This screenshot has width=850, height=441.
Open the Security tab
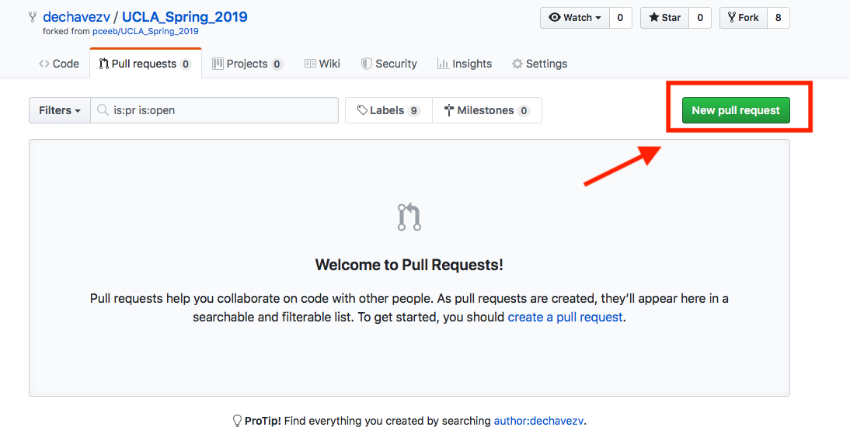(x=389, y=64)
